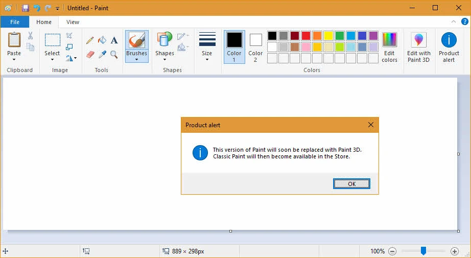Click the canvas right-middle resize handle

458,154
